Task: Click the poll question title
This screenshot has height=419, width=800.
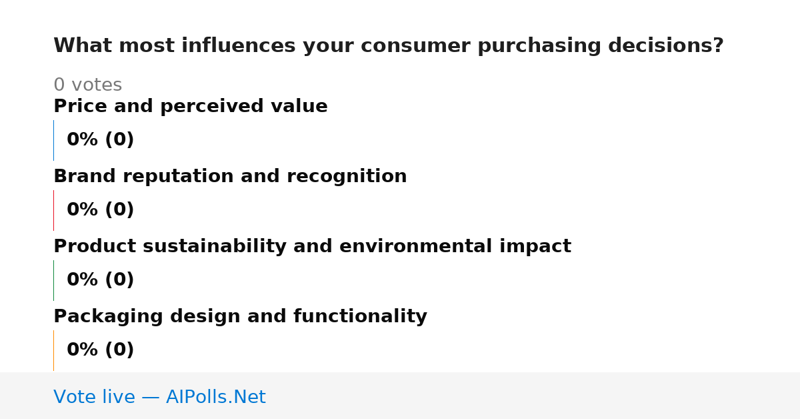Action: pos(388,46)
